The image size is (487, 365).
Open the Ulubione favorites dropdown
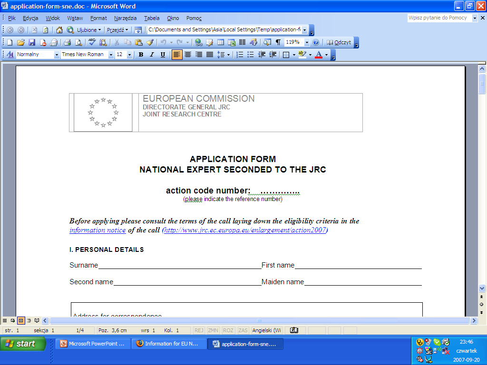(89, 30)
